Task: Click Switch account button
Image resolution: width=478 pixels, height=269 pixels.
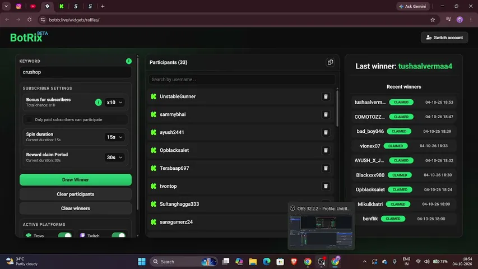Action: point(444,38)
